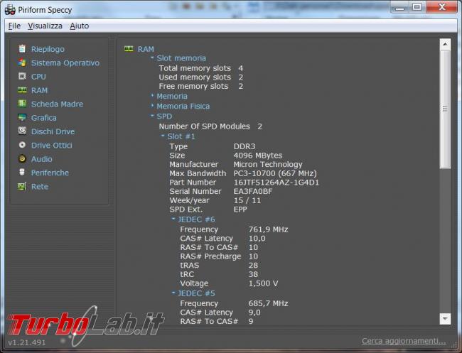Click the Voltage value 1,500 V
The width and height of the screenshot is (462, 353).
(x=263, y=283)
